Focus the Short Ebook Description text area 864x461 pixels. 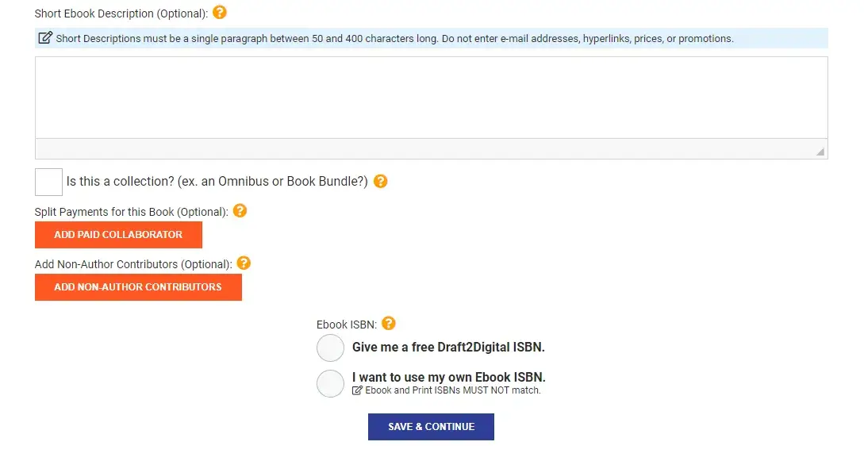click(431, 97)
